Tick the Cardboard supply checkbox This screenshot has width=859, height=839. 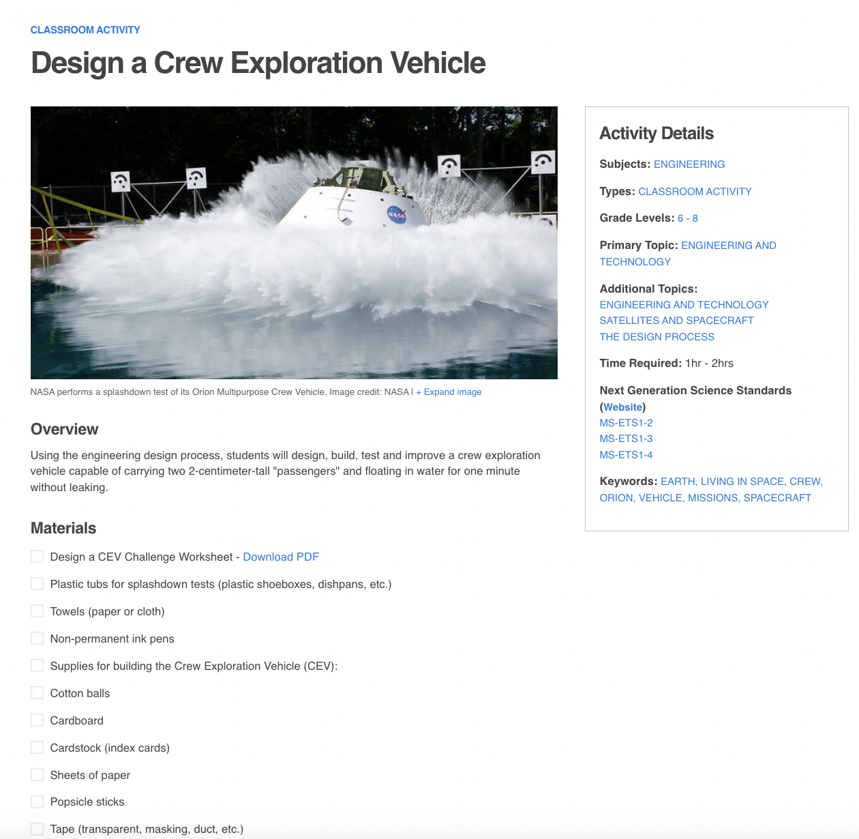(37, 720)
